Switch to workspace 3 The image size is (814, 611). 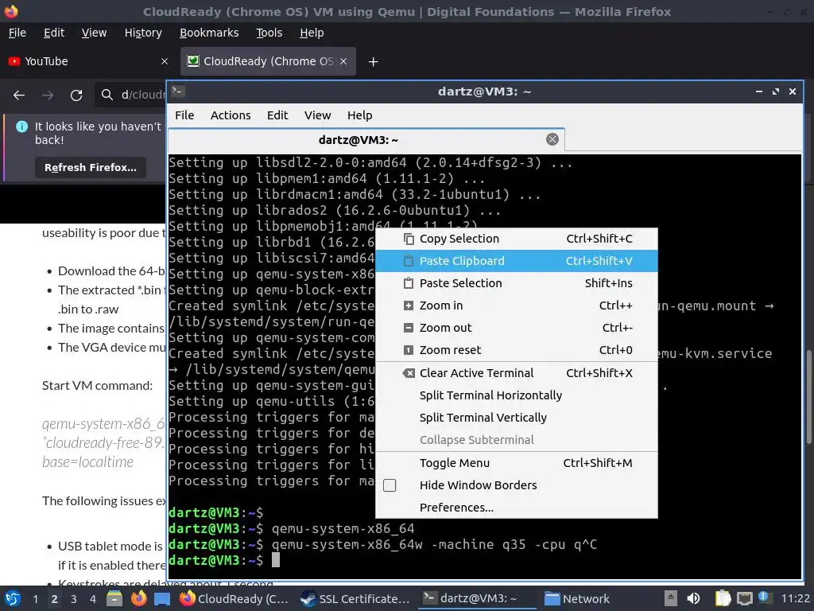[x=73, y=598]
